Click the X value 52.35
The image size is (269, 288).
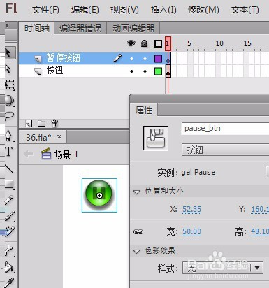point(191,209)
